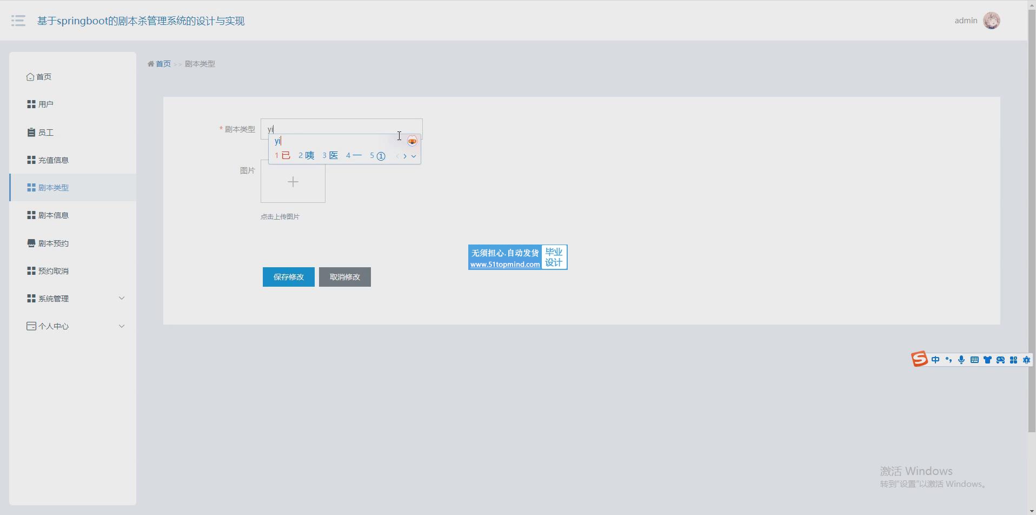Go to previous IME candidate page arrow
This screenshot has width=1036, height=515.
[x=397, y=156]
